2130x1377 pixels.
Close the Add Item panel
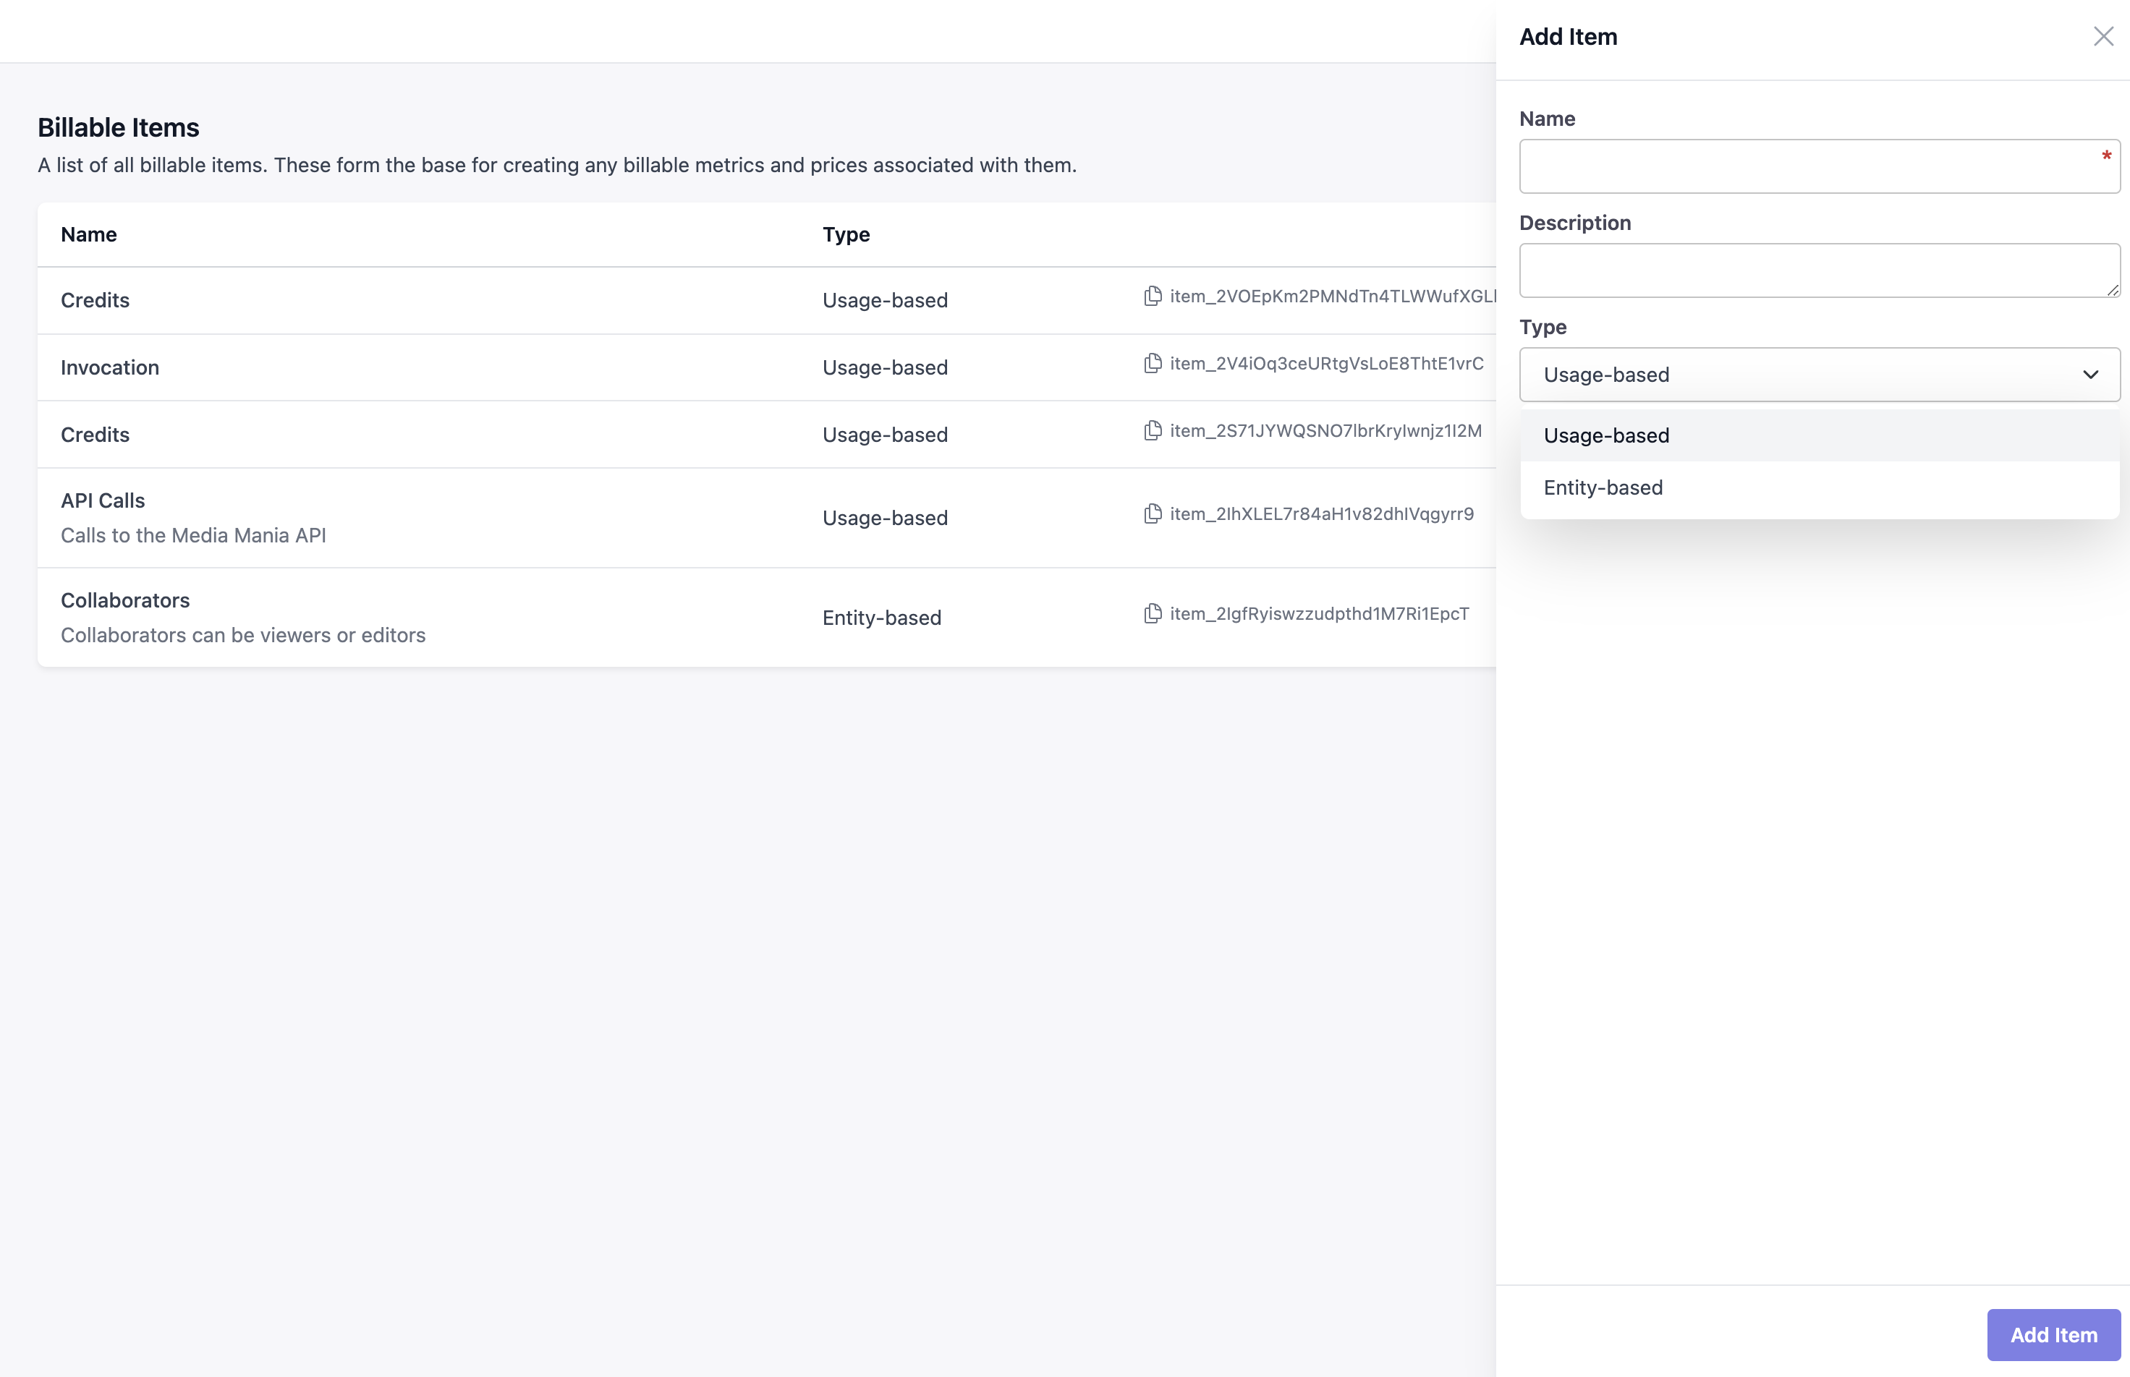(2103, 37)
